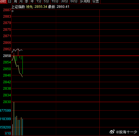The height and width of the screenshot is (136, 139).
Task: Switch to the 1分 one-minute chart
Action: click(39, 2)
